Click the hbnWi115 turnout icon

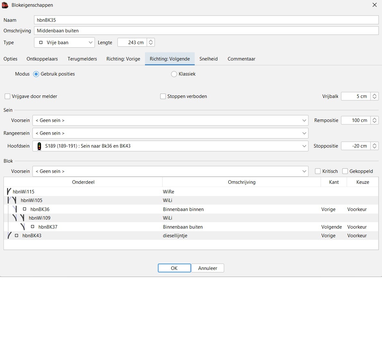coord(9,192)
